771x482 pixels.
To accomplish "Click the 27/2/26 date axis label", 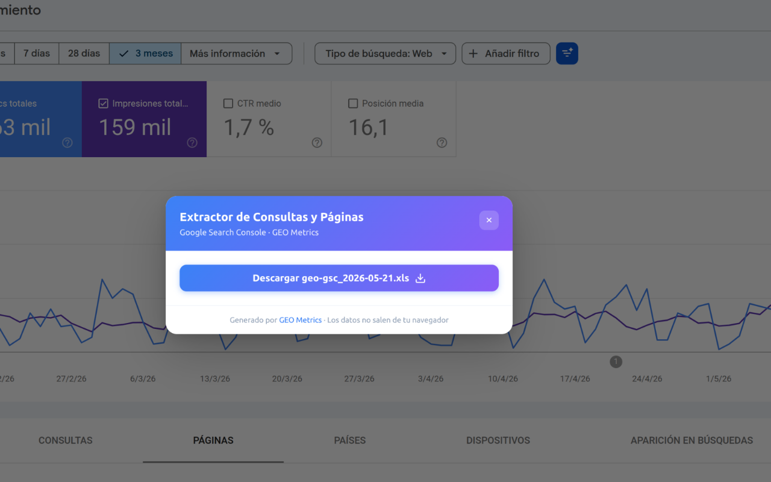I will (x=71, y=379).
